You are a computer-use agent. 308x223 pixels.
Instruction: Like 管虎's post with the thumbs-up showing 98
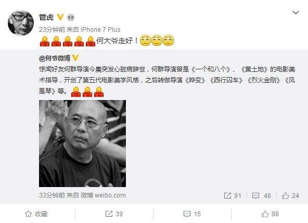pyautogui.click(x=270, y=214)
